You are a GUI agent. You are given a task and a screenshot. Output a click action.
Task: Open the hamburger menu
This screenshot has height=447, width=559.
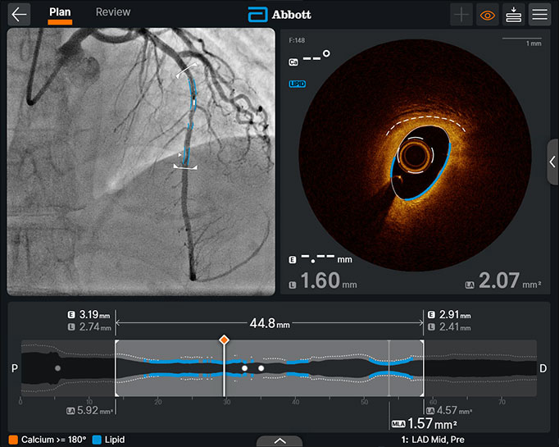[540, 15]
